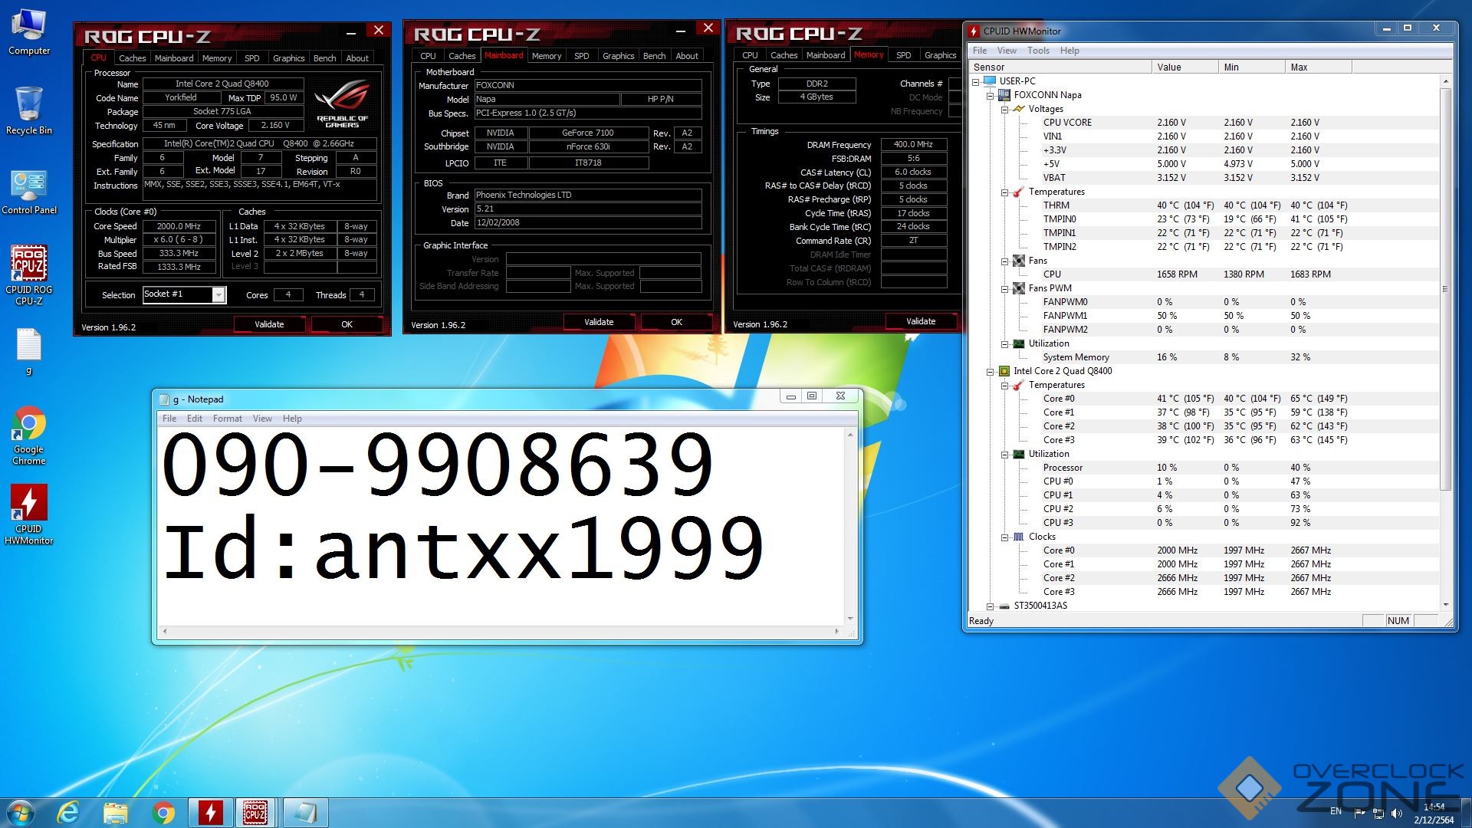The width and height of the screenshot is (1472, 828).
Task: Open the text file named g on desktop
Action: 29,353
